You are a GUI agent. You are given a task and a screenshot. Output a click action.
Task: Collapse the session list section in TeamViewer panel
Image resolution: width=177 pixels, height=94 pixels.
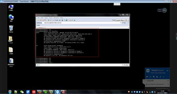[146, 81]
